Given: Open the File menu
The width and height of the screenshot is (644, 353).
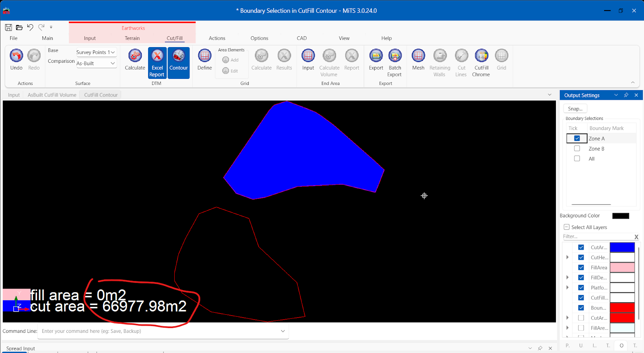Looking at the screenshot, I should click(14, 38).
